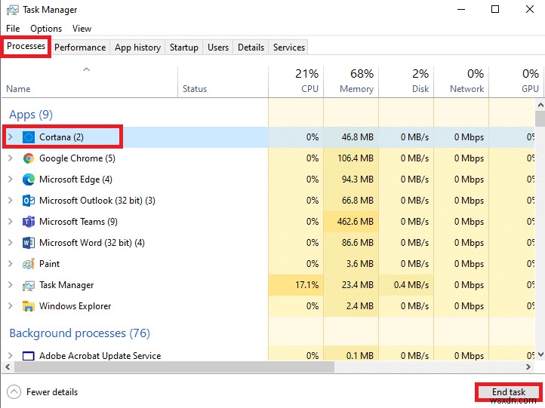Expand the Paint process row
Image resolution: width=545 pixels, height=408 pixels.
coord(11,264)
